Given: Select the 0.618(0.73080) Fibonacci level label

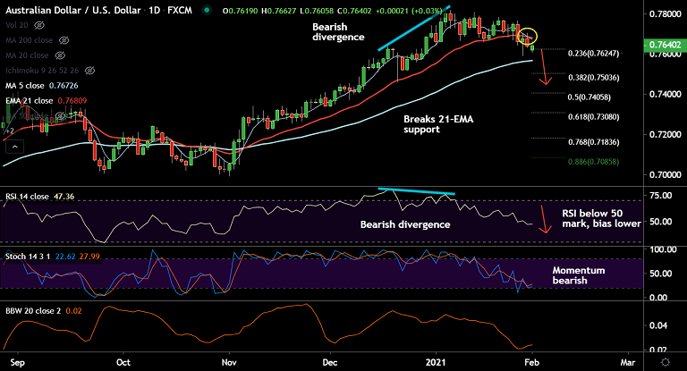Looking at the screenshot, I should (594, 117).
